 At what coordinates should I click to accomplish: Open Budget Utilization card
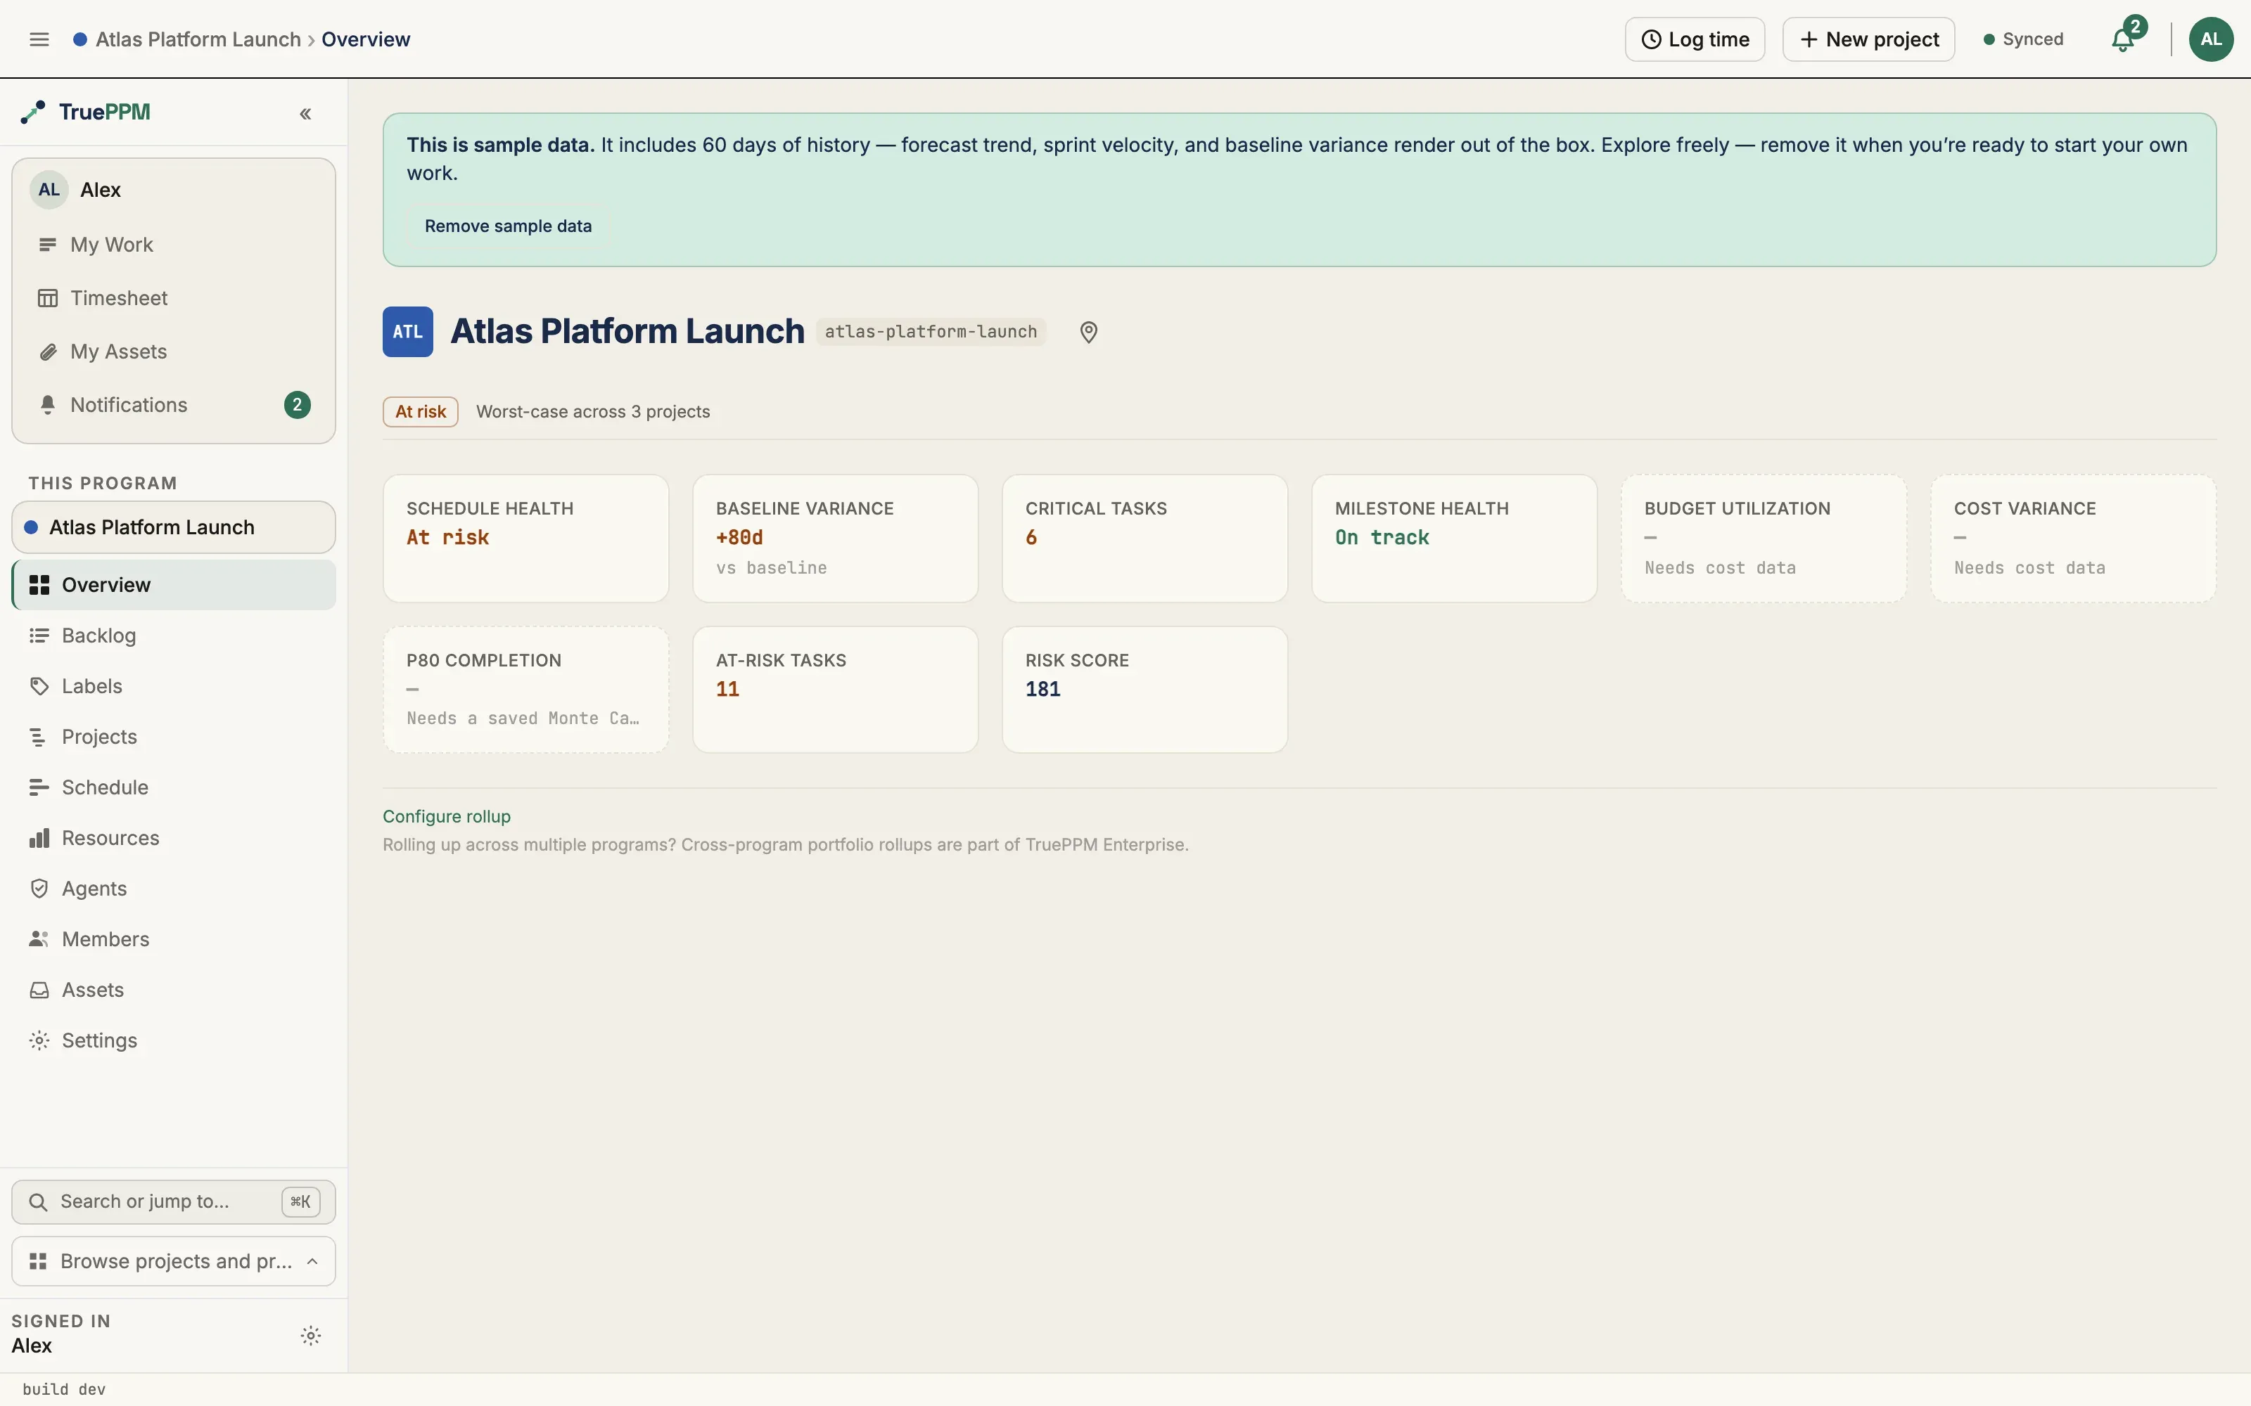(x=1764, y=538)
